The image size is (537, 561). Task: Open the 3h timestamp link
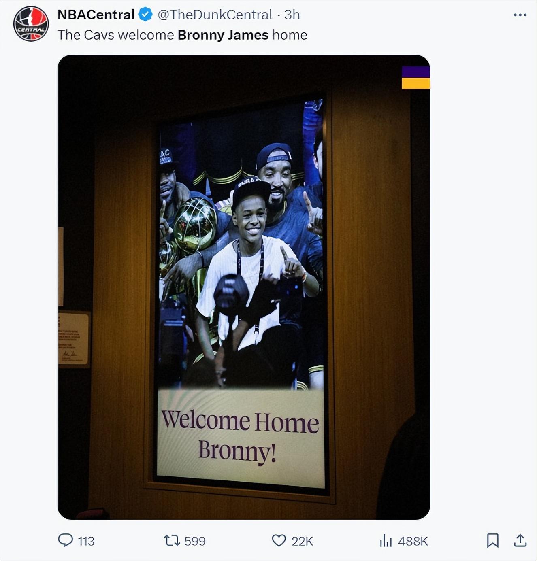(x=292, y=15)
